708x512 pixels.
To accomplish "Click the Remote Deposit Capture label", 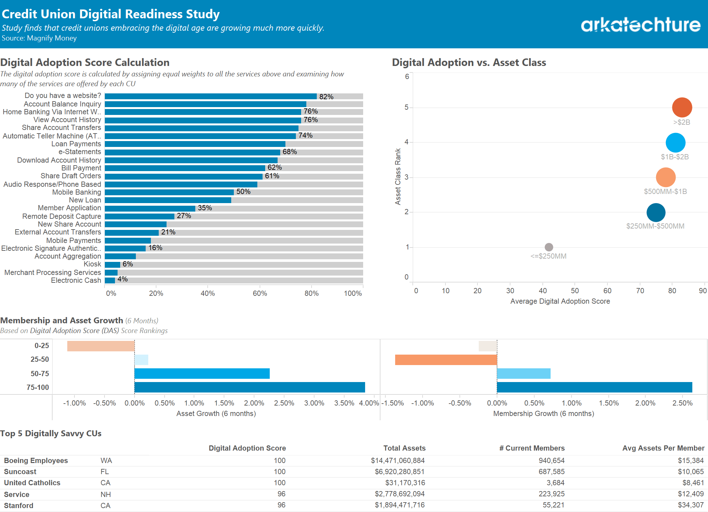I will (62, 216).
